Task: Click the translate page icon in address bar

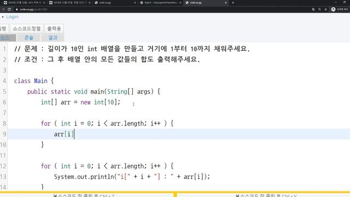Action: click(x=313, y=9)
